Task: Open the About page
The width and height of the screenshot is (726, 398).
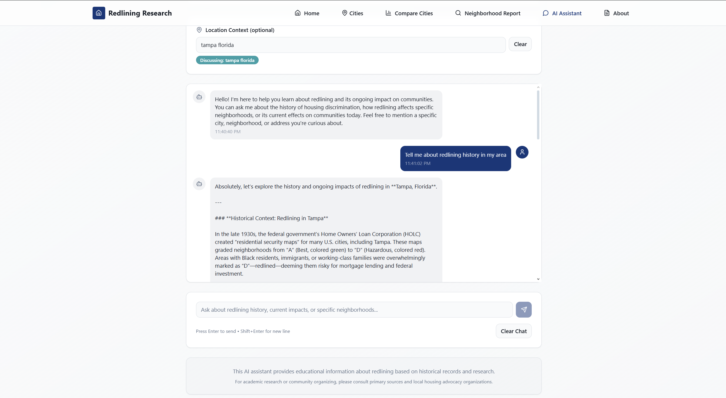Action: point(616,13)
